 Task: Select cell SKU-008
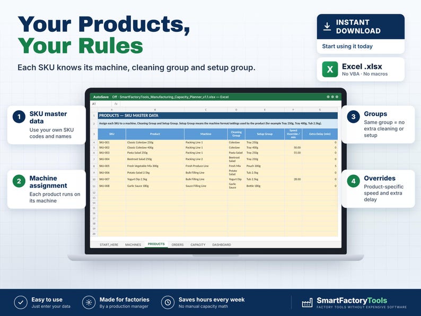112,186
